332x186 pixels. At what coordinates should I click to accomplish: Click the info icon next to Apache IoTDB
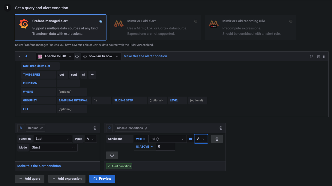(77, 56)
